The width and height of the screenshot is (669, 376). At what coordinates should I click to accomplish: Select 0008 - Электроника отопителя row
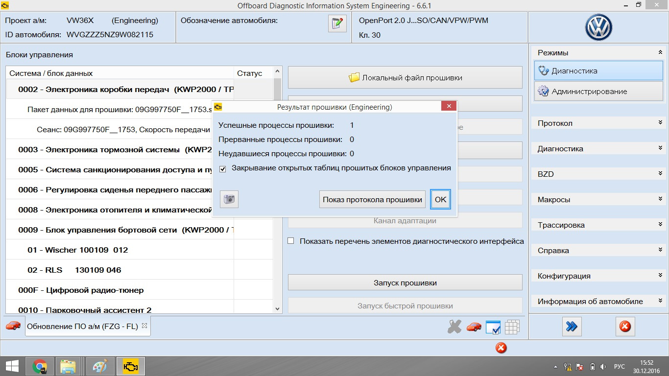(x=140, y=210)
